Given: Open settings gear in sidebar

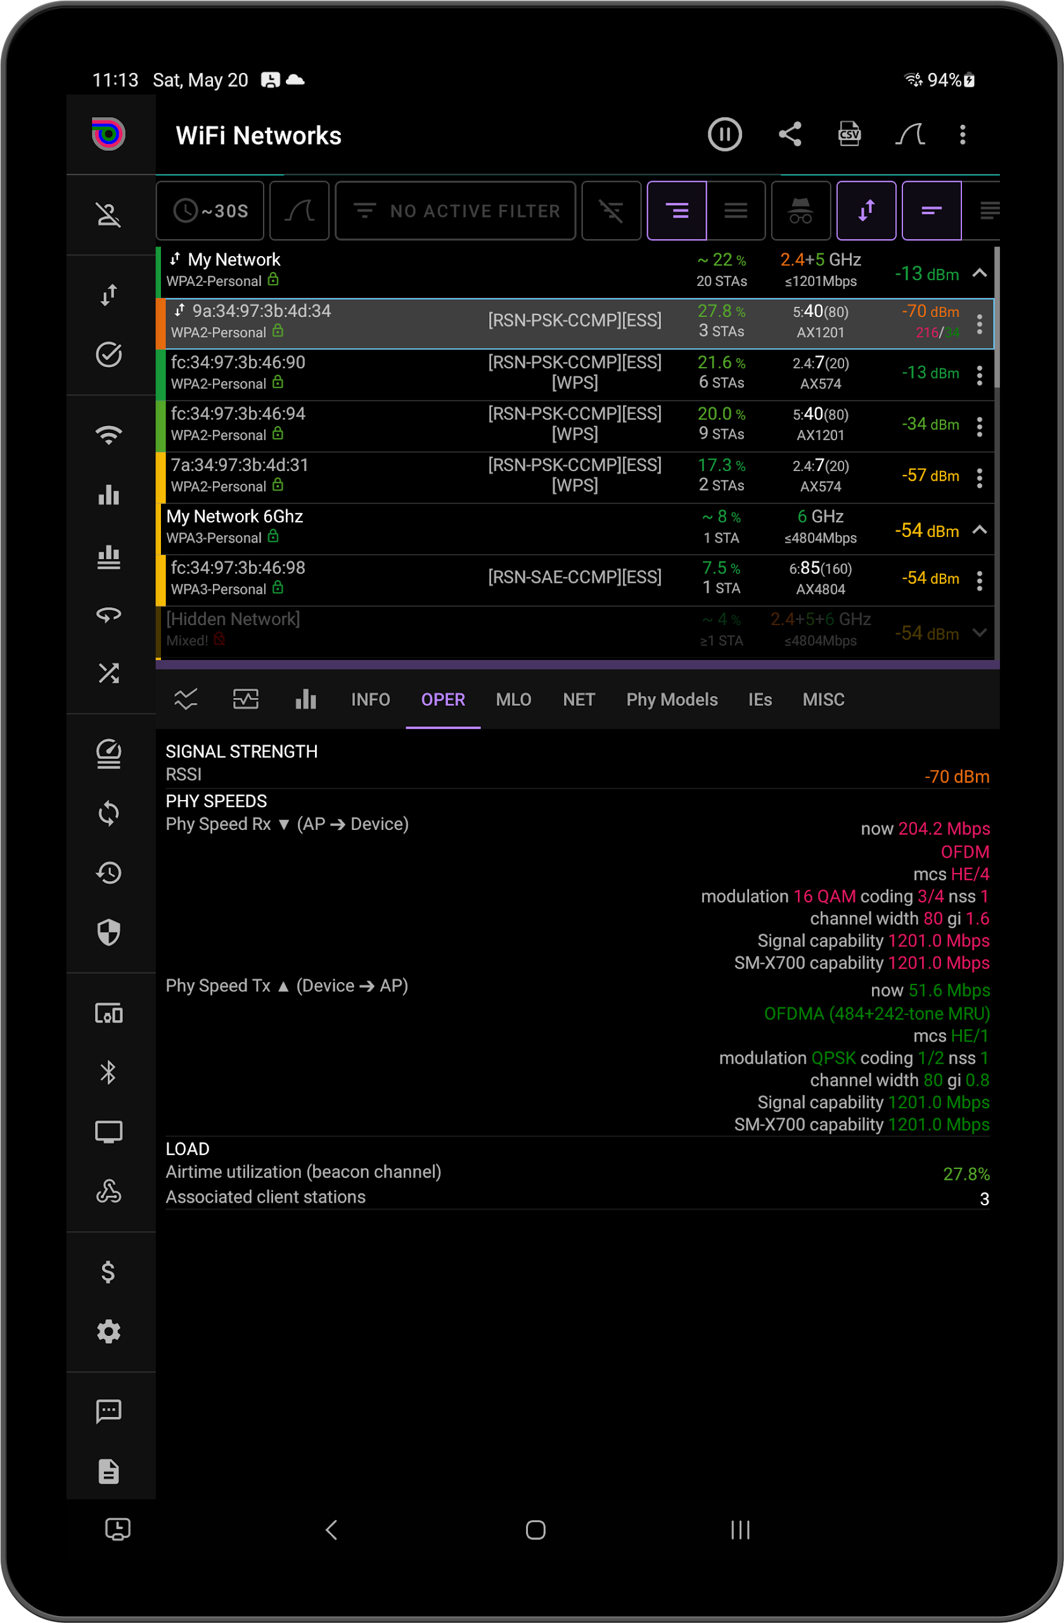Looking at the screenshot, I should click(x=108, y=1331).
